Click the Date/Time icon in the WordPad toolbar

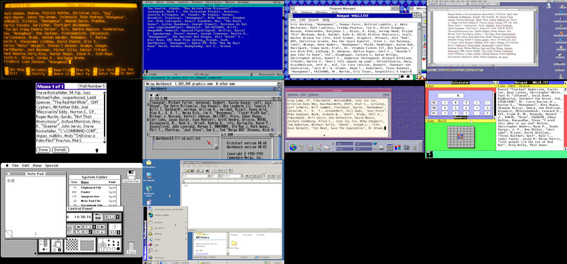tap(230, 170)
